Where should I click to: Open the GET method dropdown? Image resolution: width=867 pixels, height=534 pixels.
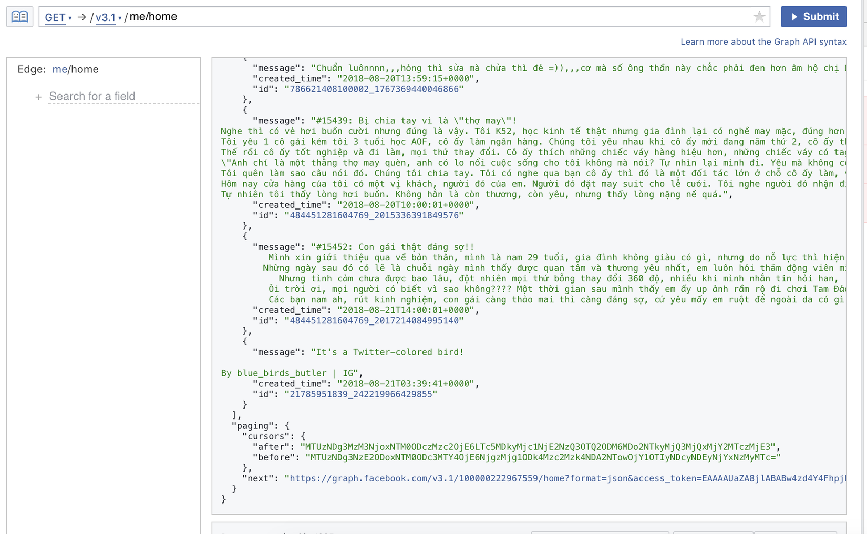pos(58,17)
